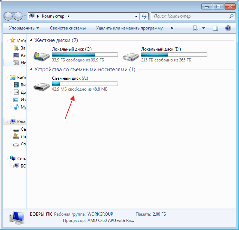
Task: Select the Локальный диск (D:) drive icon
Action: 131,57
